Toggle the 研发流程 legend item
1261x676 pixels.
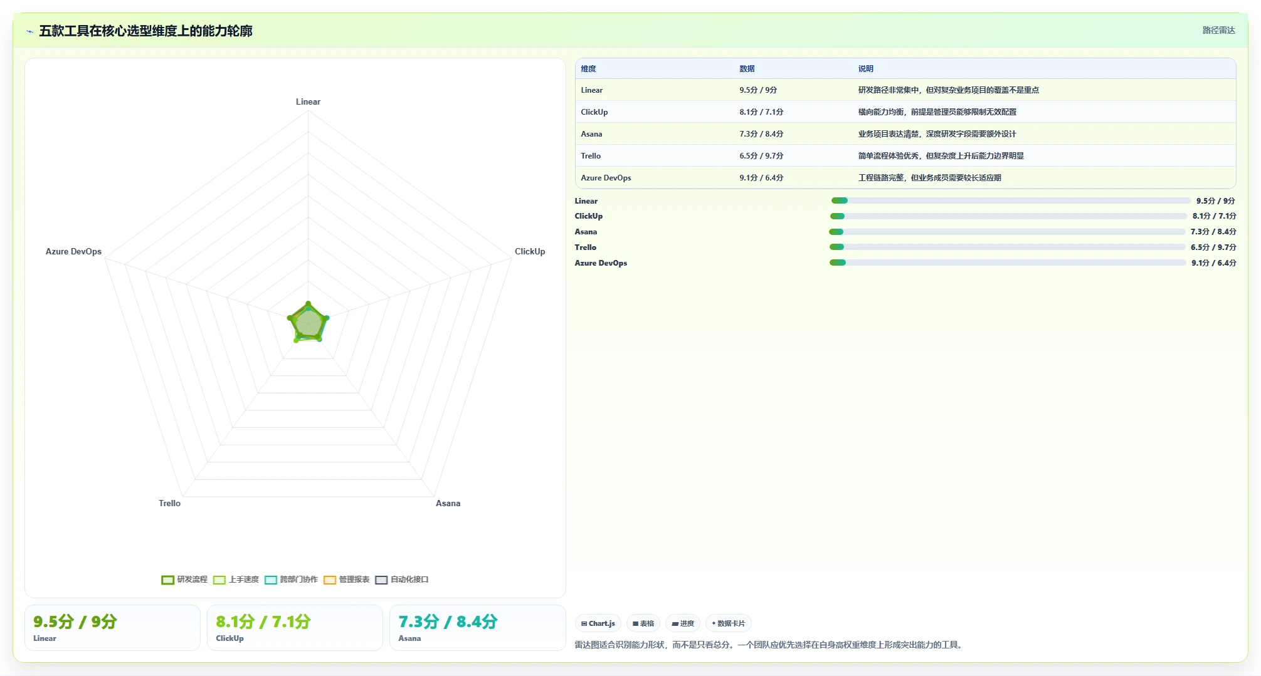184,580
